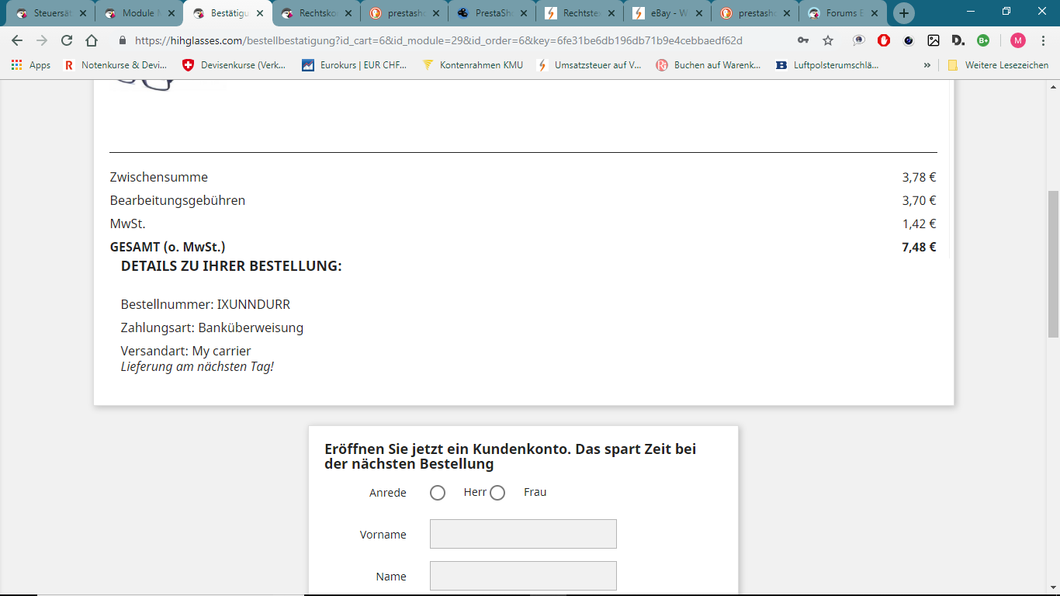Open the 'Kontenrahmen KMU' bookmark
This screenshot has width=1060, height=596.
473,65
